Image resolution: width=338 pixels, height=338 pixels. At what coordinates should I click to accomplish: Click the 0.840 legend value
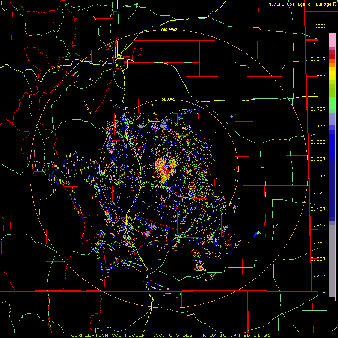tap(318, 92)
